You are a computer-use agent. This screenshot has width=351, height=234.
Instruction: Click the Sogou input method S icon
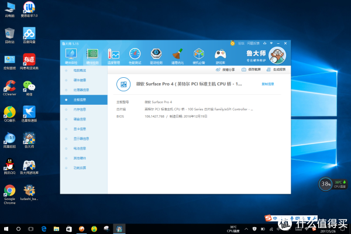(x=268, y=218)
